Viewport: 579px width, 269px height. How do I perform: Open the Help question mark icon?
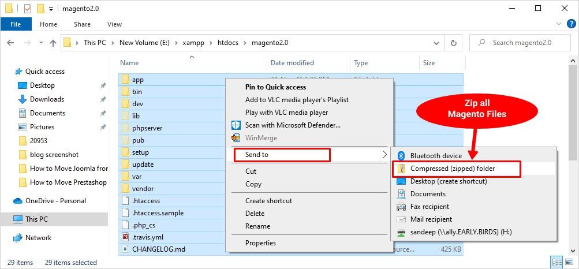pyautogui.click(x=570, y=24)
